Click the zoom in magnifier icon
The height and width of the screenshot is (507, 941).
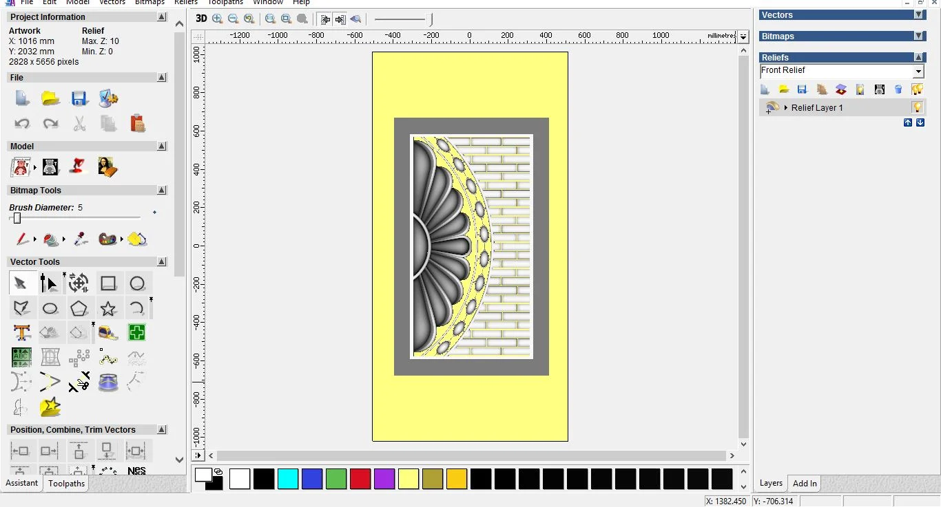pyautogui.click(x=218, y=19)
